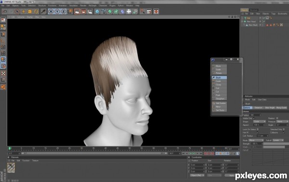Toggle the Lock On Select checkbox
This screenshot has height=182, width=289.
coord(258,130)
